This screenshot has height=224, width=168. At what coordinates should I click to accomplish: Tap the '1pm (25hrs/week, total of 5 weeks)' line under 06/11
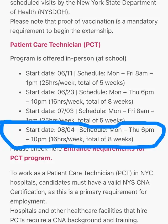point(75,83)
